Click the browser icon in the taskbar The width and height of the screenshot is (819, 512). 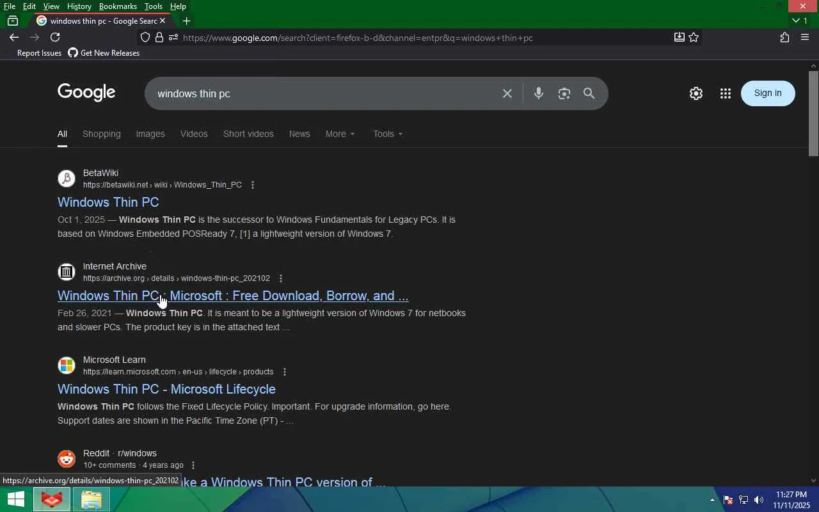click(x=52, y=499)
